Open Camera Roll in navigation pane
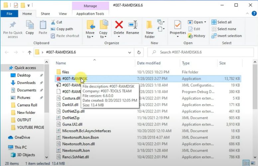This screenshot has width=258, height=166. [x=27, y=105]
